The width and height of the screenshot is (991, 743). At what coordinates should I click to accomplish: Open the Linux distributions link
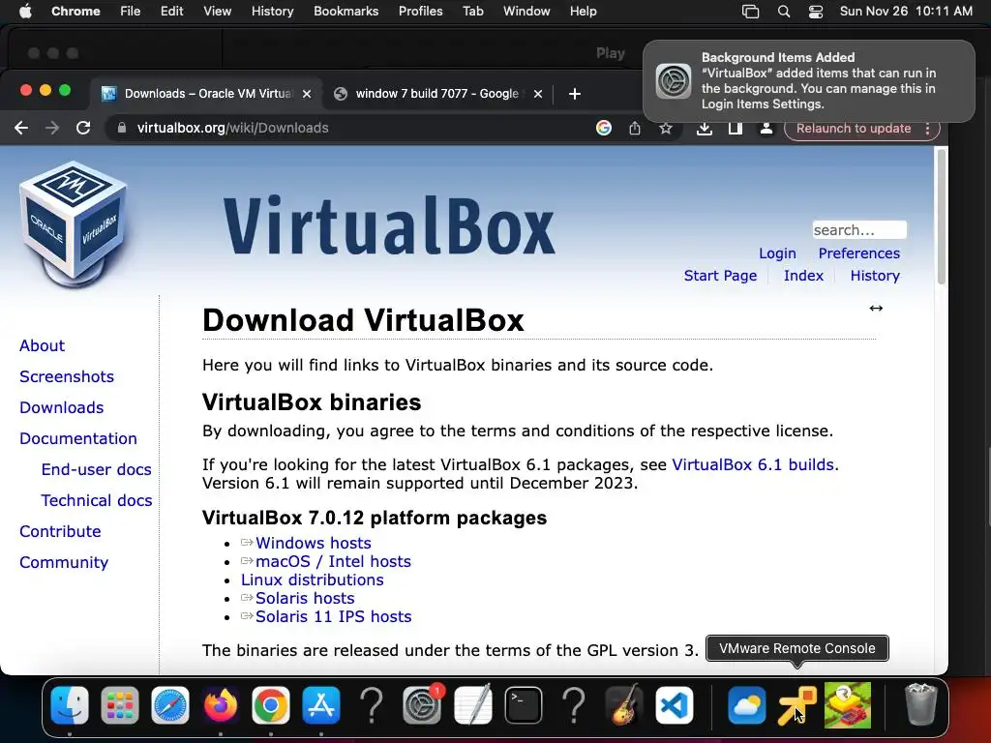click(x=313, y=580)
